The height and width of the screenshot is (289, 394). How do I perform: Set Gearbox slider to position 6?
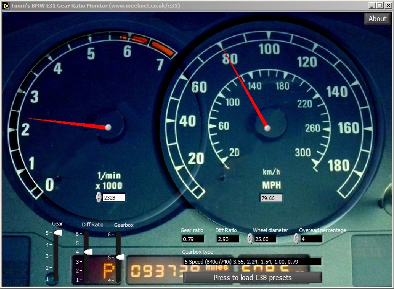click(118, 234)
